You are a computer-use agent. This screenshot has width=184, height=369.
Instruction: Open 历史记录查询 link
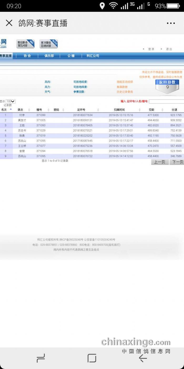[125, 92]
